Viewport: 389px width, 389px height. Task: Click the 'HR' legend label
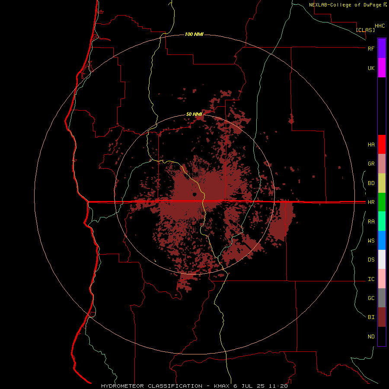[x=371, y=202]
